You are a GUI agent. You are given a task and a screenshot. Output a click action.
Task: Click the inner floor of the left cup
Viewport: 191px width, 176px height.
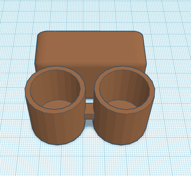coord(57,104)
